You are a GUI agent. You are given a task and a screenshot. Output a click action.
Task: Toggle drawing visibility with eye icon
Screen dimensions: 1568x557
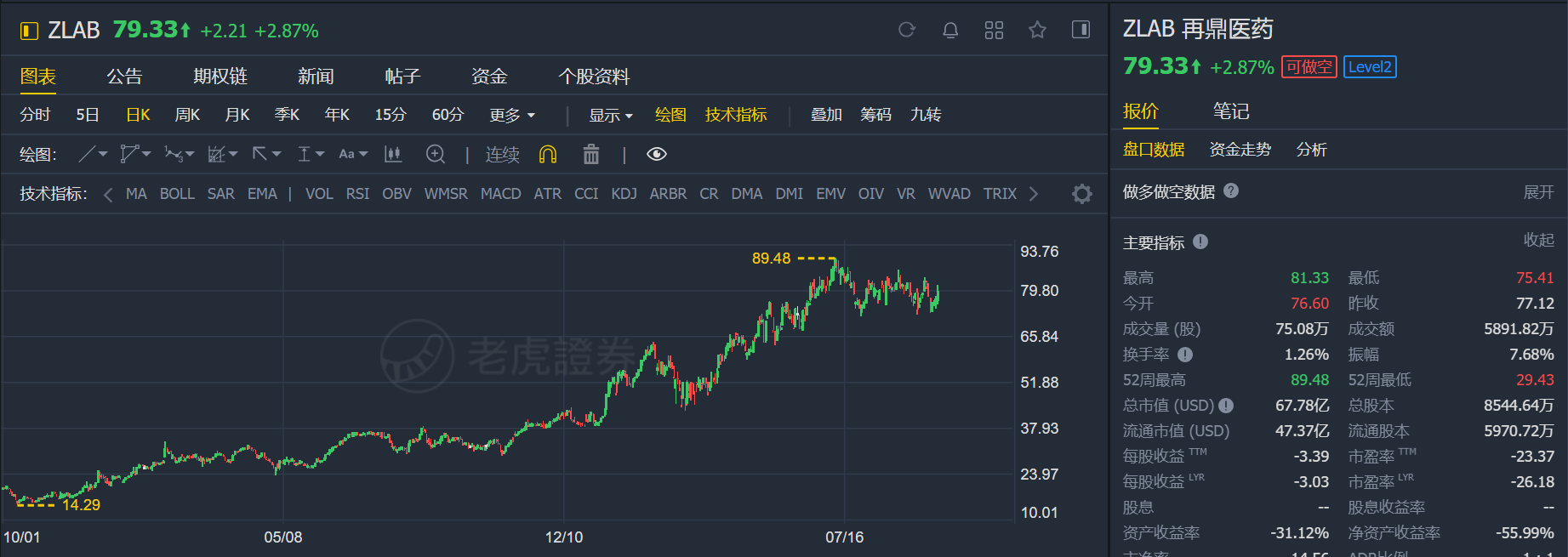click(656, 154)
